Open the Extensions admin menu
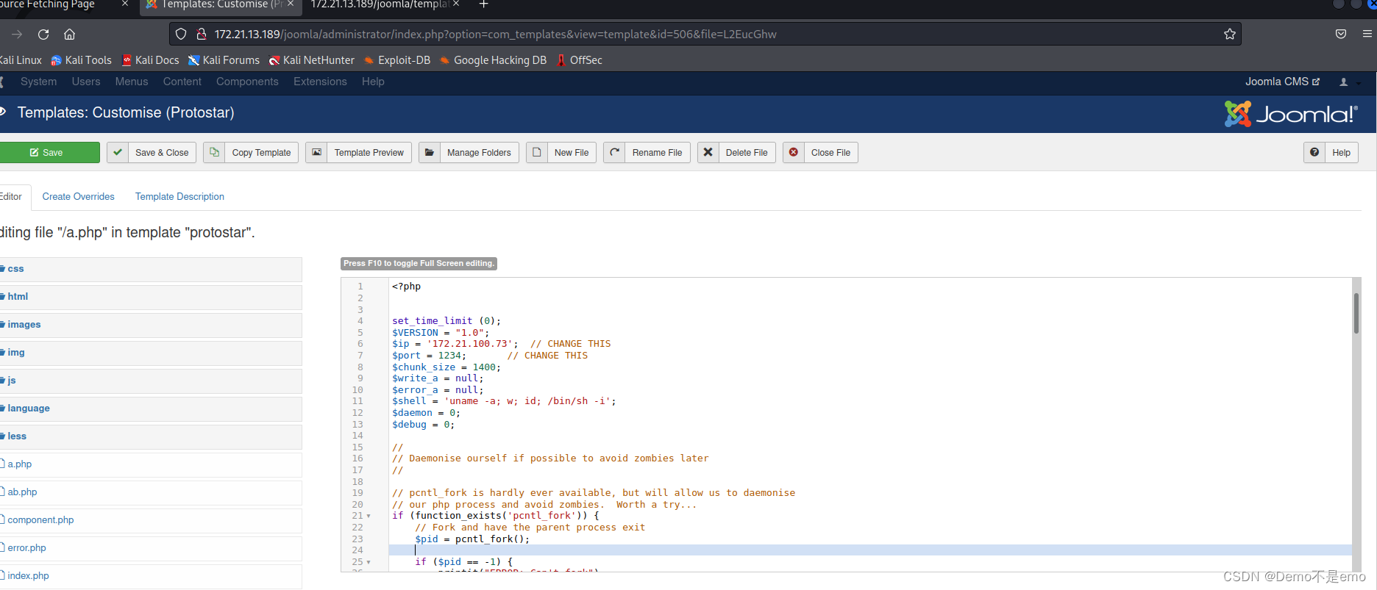Viewport: 1377px width, 590px height. pyautogui.click(x=320, y=82)
